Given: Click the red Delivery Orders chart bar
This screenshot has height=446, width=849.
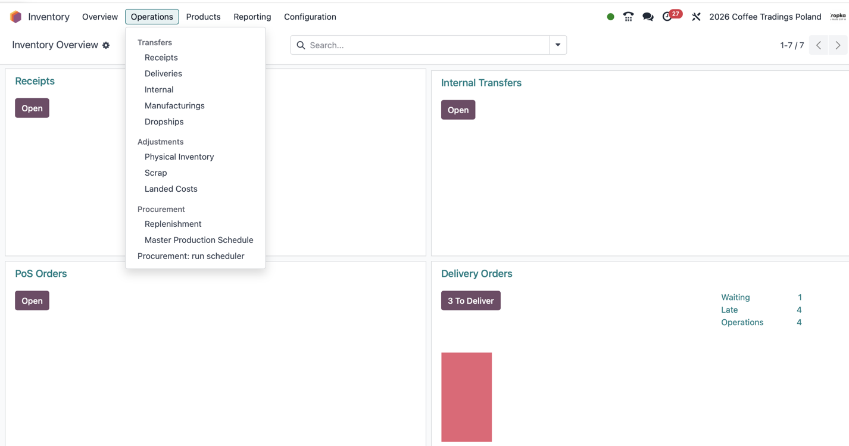Looking at the screenshot, I should click(x=467, y=397).
